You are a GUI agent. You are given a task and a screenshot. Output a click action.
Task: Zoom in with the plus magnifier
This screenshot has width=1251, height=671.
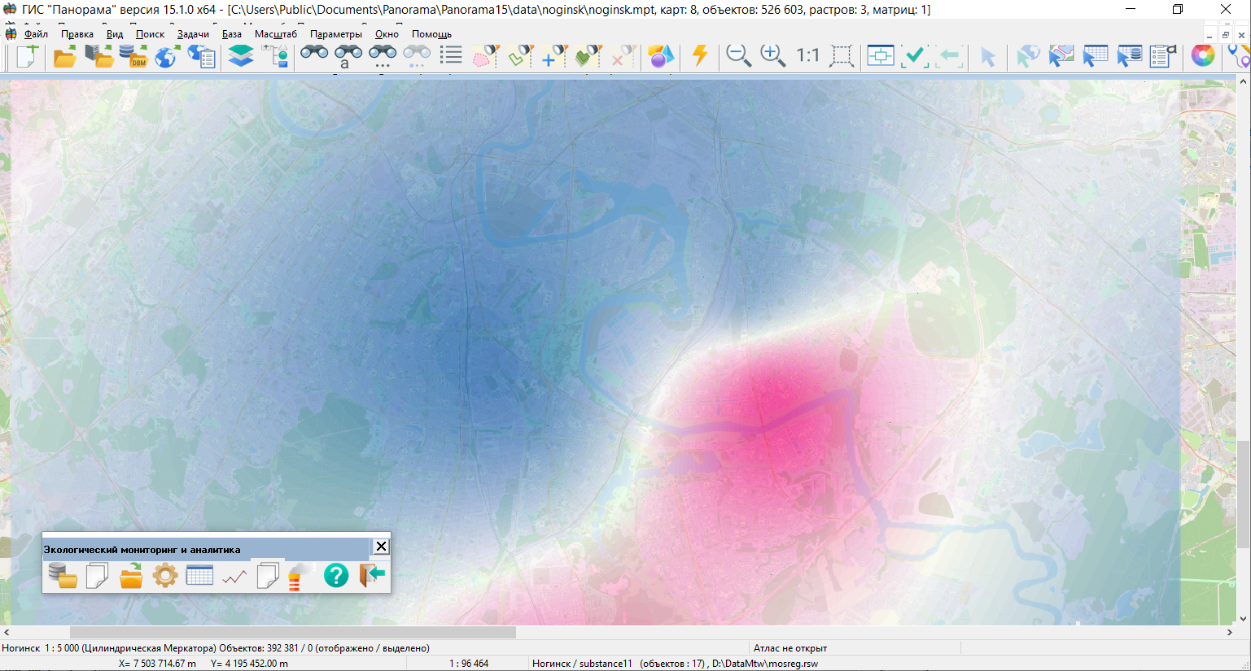click(772, 56)
